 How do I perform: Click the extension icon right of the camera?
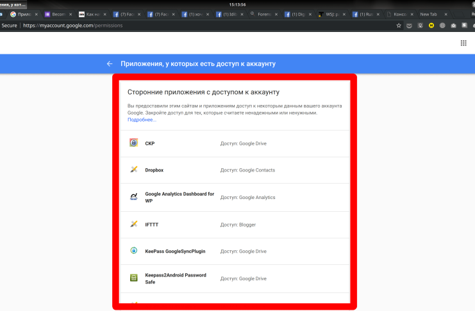point(464,26)
